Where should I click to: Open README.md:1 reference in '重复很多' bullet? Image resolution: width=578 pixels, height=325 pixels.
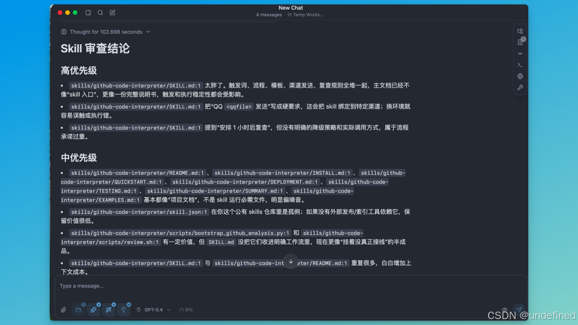pos(281,263)
